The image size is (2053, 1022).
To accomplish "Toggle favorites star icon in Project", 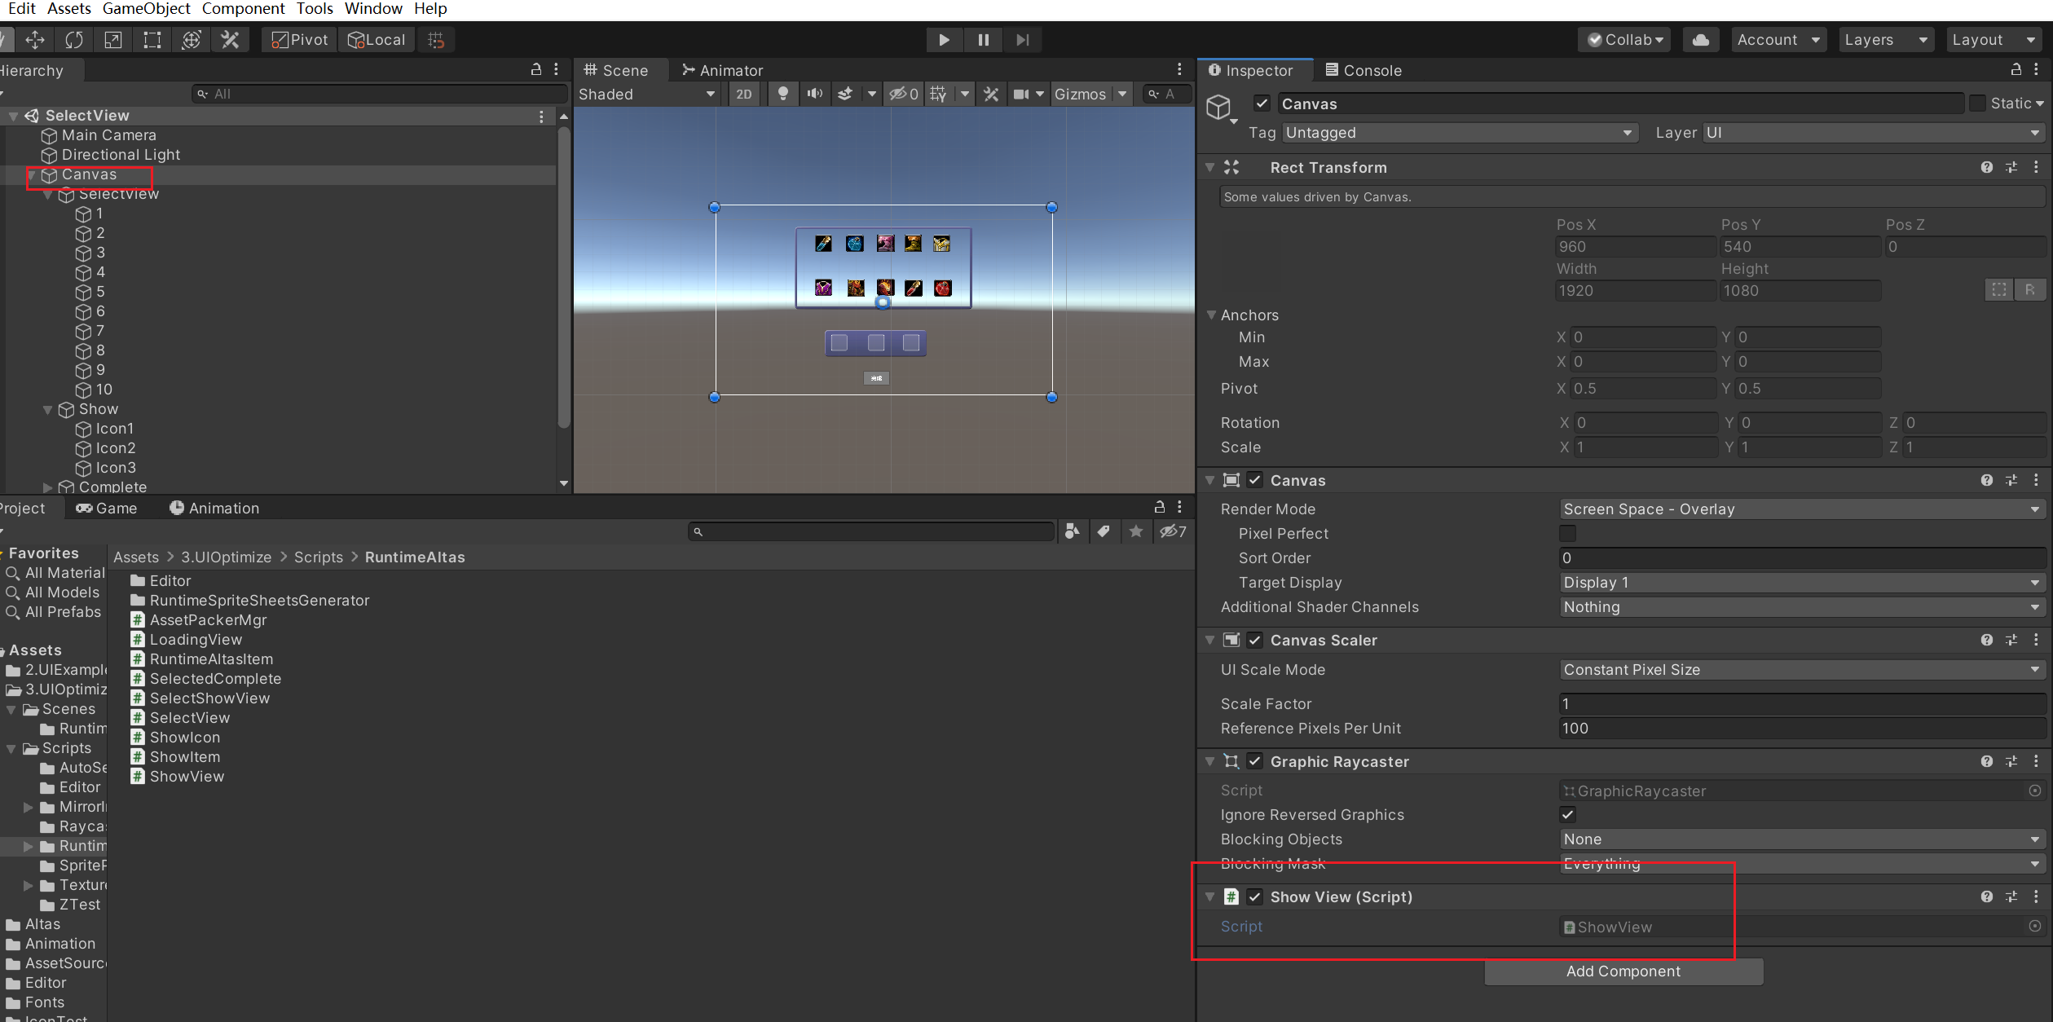I will pos(1135,531).
